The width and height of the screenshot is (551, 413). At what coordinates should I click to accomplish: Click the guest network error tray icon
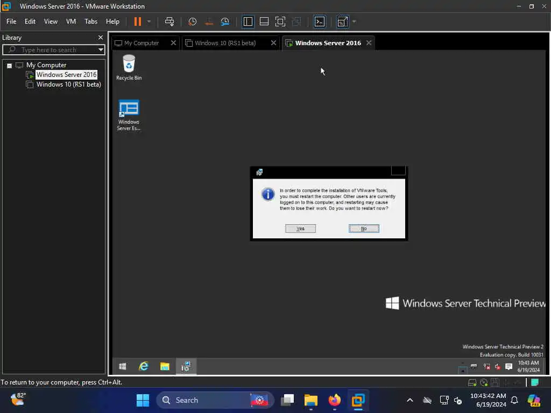pyautogui.click(x=486, y=367)
